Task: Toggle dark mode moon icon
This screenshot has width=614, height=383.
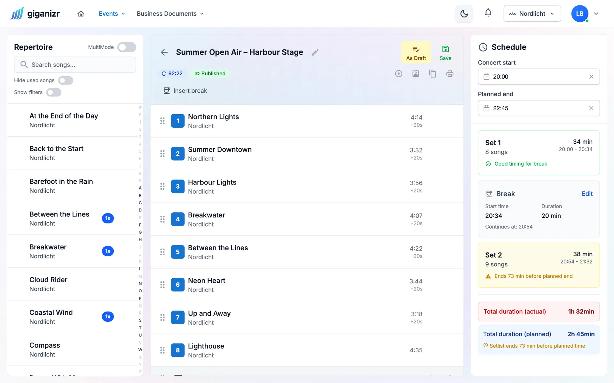Action: click(x=464, y=14)
